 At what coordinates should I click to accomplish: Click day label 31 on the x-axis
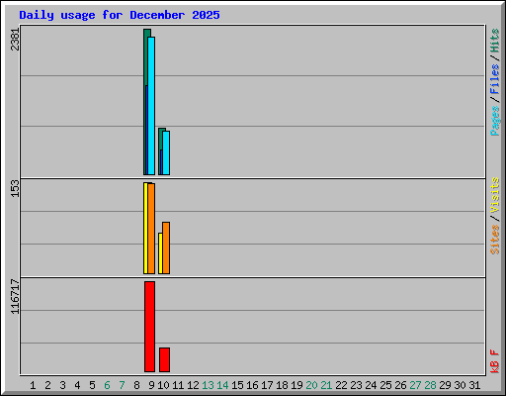[474, 385]
